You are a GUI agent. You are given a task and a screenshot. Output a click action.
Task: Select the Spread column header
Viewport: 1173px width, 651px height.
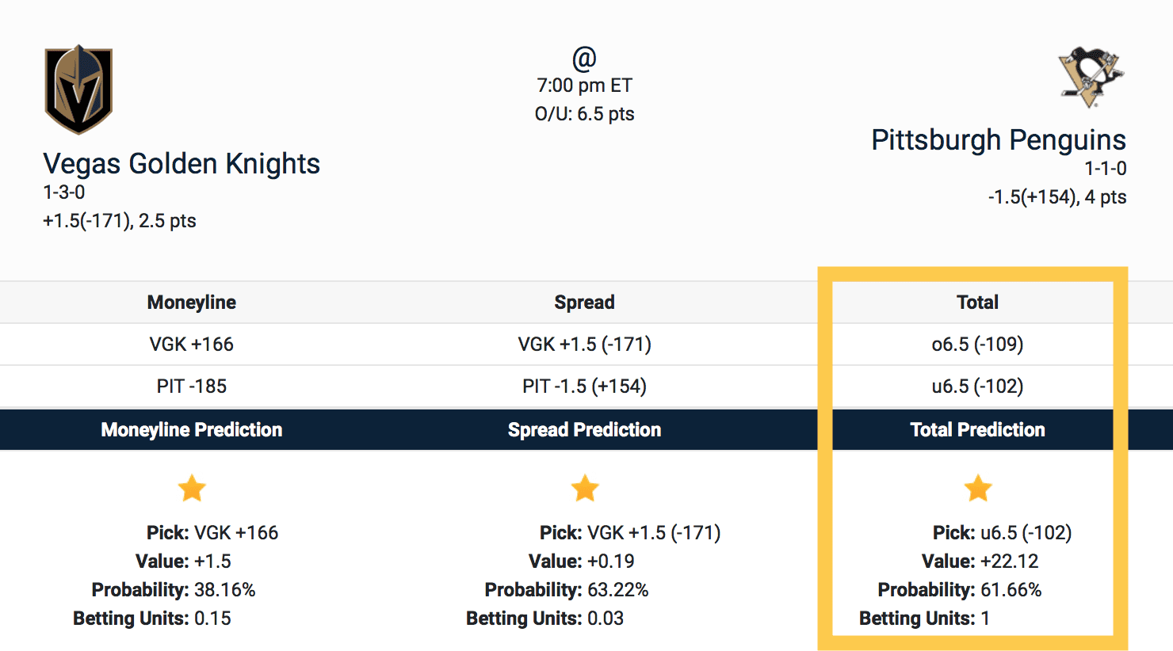(x=585, y=302)
